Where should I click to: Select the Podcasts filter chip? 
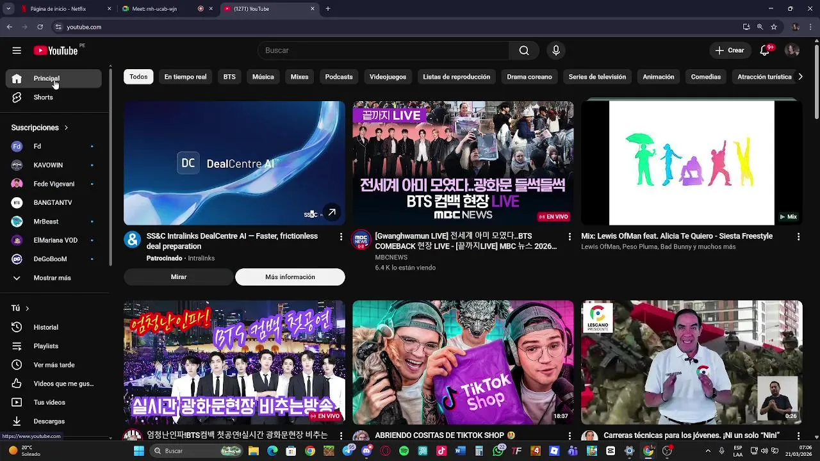[x=339, y=77]
